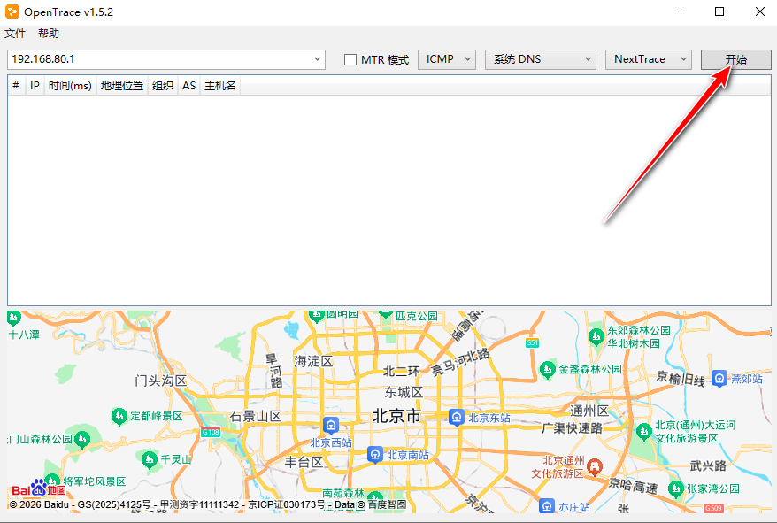Image resolution: width=777 pixels, height=523 pixels.
Task: Maximize the OpenTrace window
Action: pyautogui.click(x=719, y=12)
